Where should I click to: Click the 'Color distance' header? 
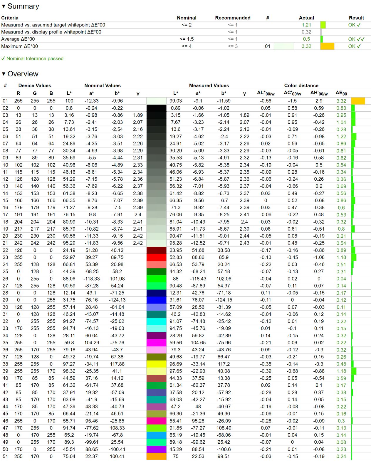[x=301, y=85]
